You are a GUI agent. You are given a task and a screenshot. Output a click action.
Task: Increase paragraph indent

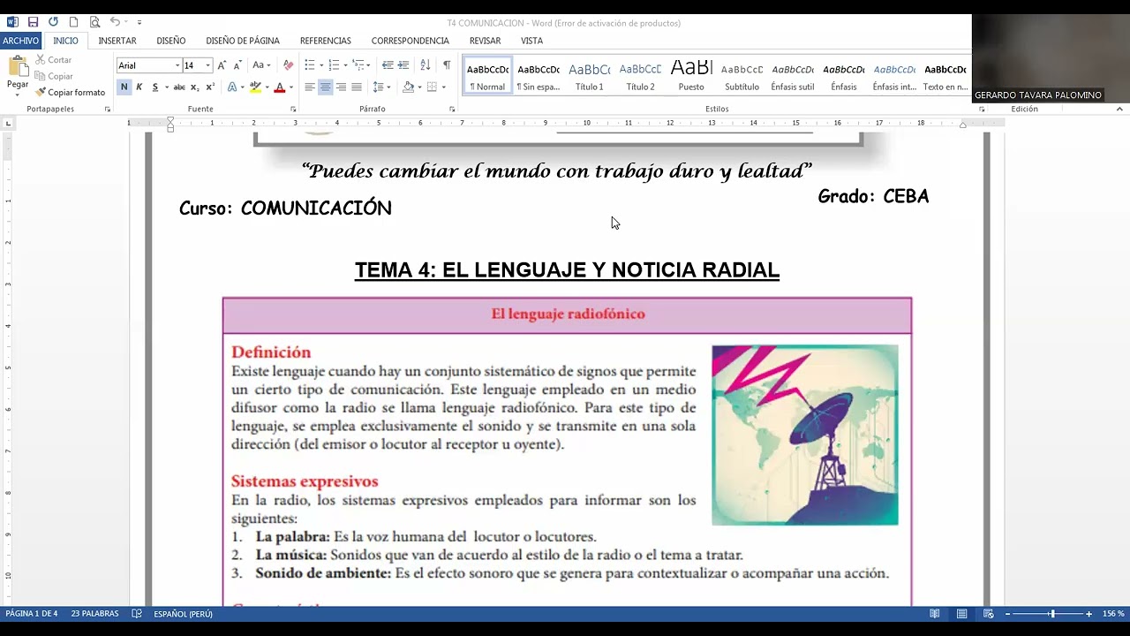(x=403, y=65)
